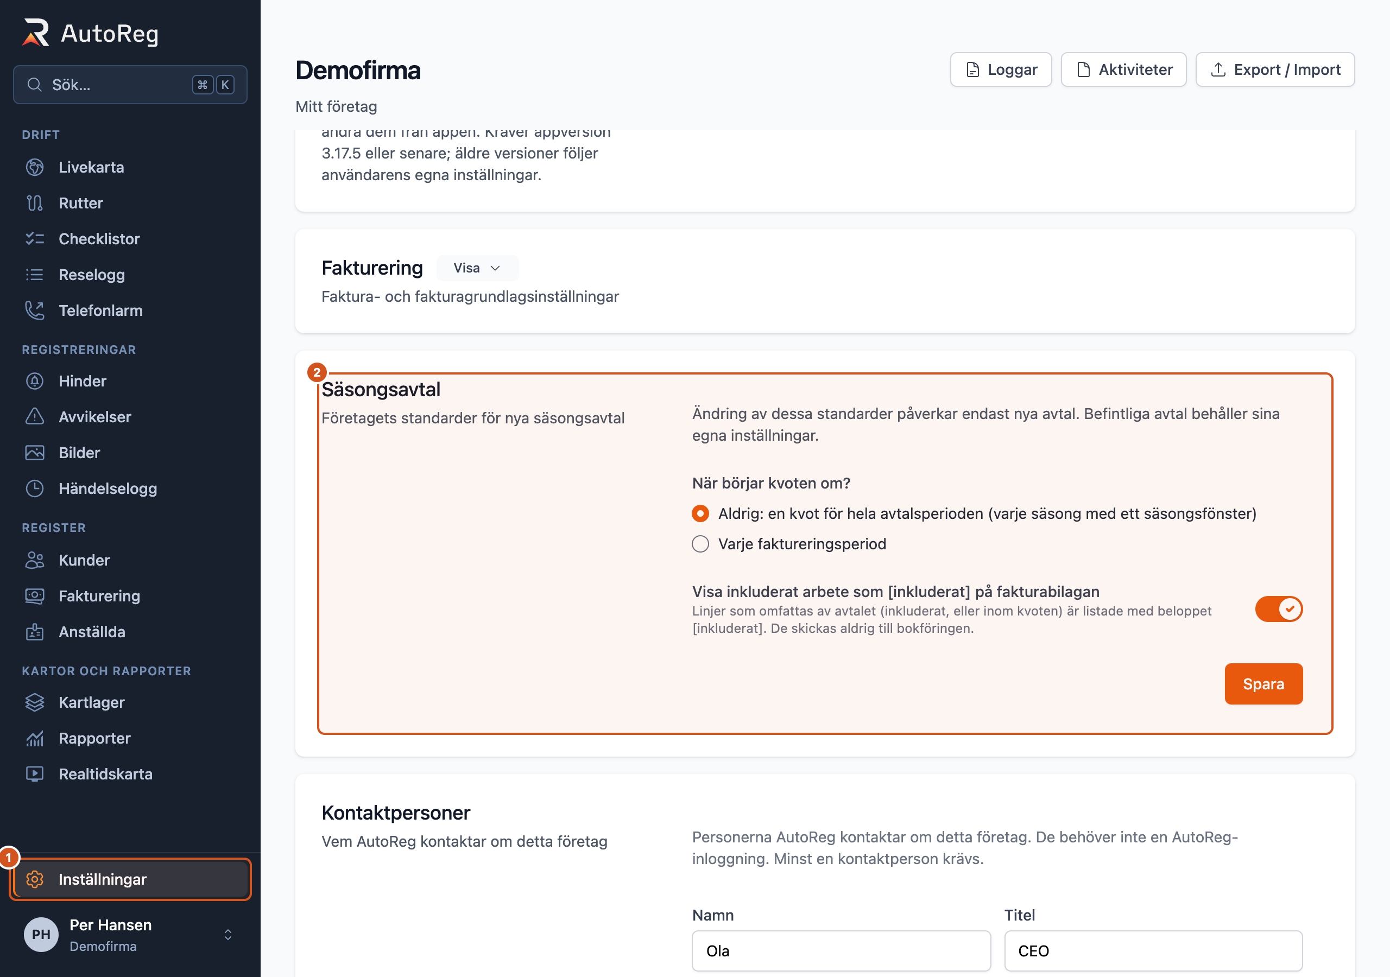Click the AutoReg logo icon

[36, 33]
